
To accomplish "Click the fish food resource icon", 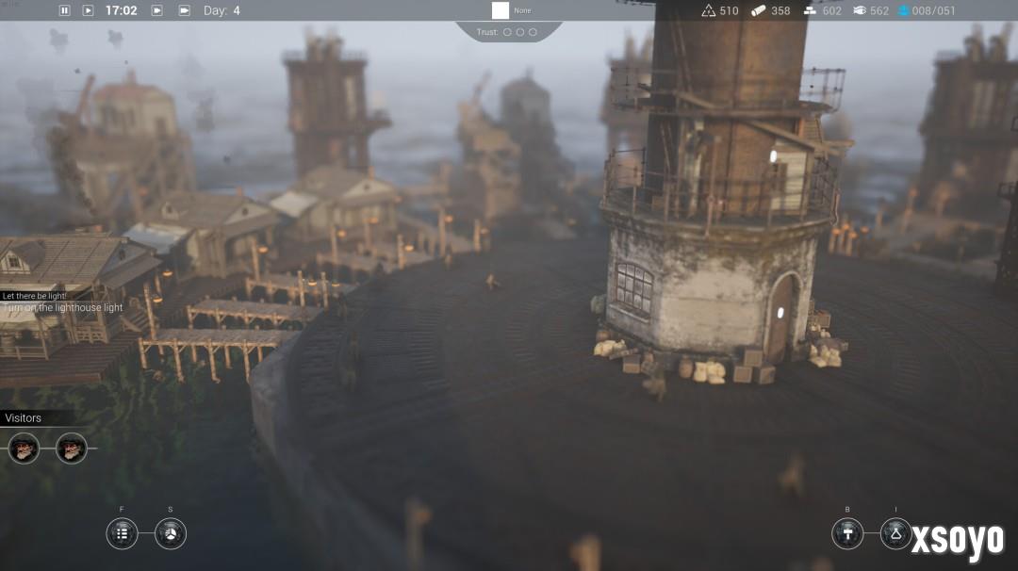I will (x=859, y=10).
